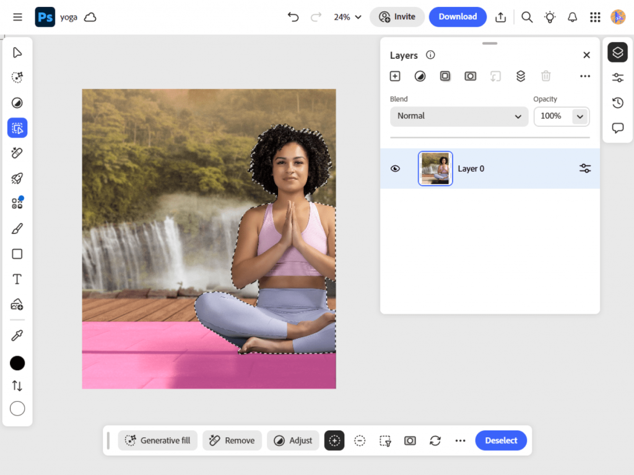Toggle subtract from selection mode

(360, 440)
